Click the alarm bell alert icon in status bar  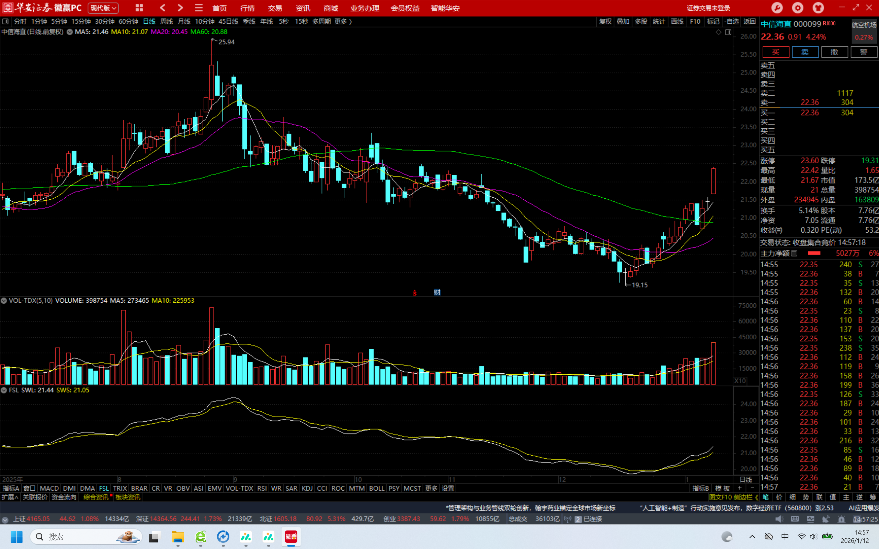841,519
